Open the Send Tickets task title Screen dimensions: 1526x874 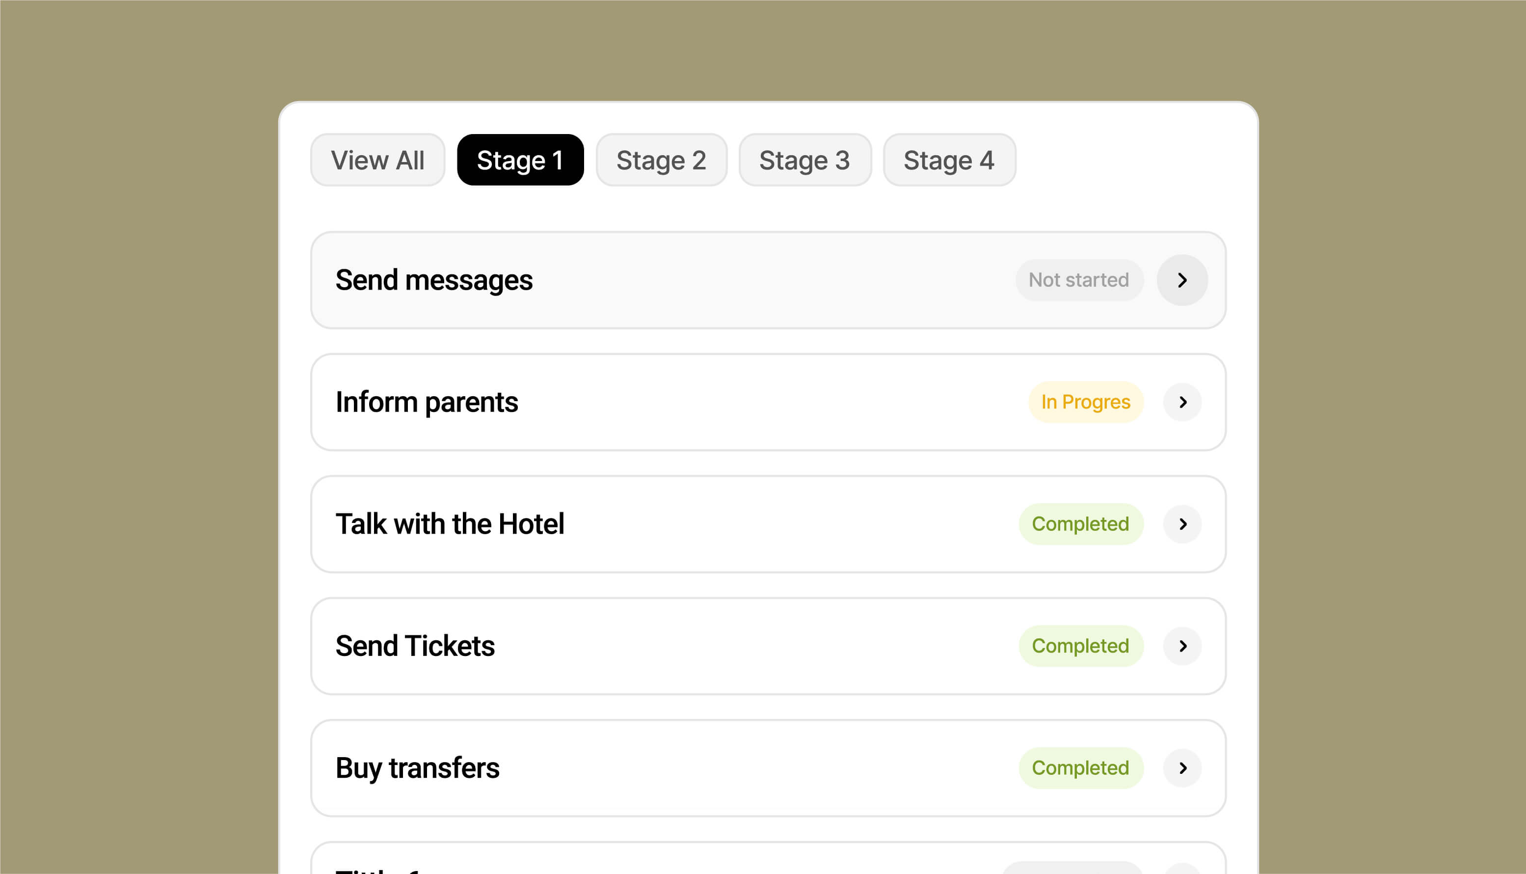[415, 646]
